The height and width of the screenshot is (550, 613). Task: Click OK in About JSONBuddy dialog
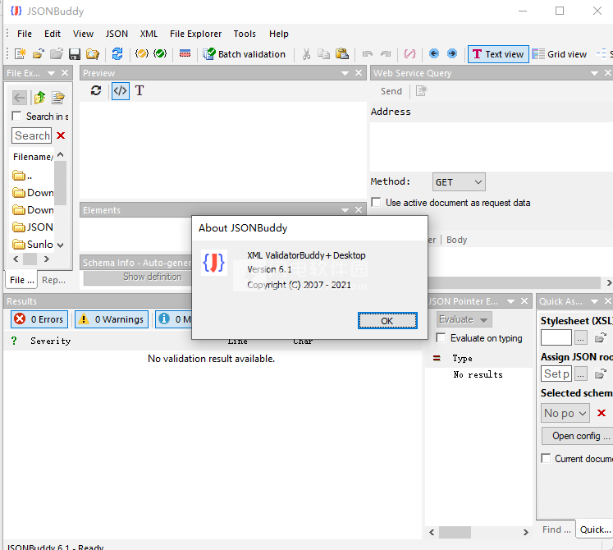(387, 321)
